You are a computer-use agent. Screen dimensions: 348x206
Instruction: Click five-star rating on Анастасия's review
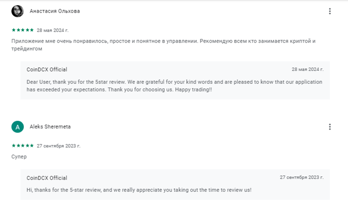pyautogui.click(x=23, y=30)
